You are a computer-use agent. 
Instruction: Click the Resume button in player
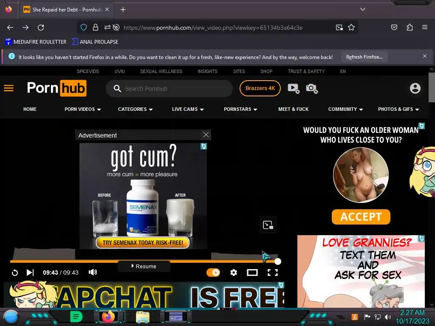pyautogui.click(x=144, y=266)
